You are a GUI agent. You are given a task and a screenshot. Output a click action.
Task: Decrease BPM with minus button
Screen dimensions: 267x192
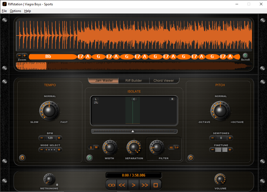pyautogui.click(x=42, y=138)
